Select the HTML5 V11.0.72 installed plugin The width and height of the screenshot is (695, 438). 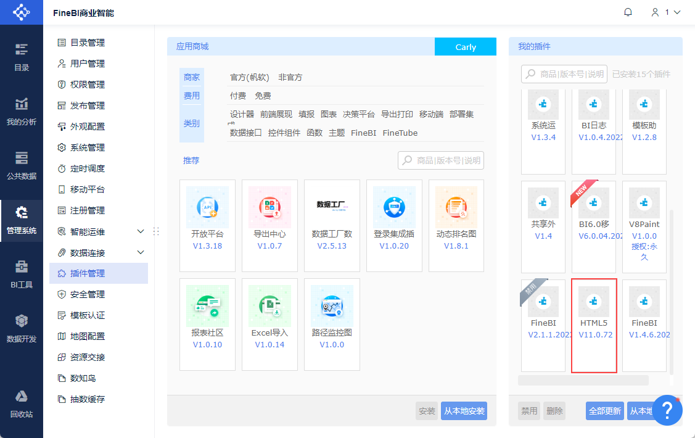[594, 325]
